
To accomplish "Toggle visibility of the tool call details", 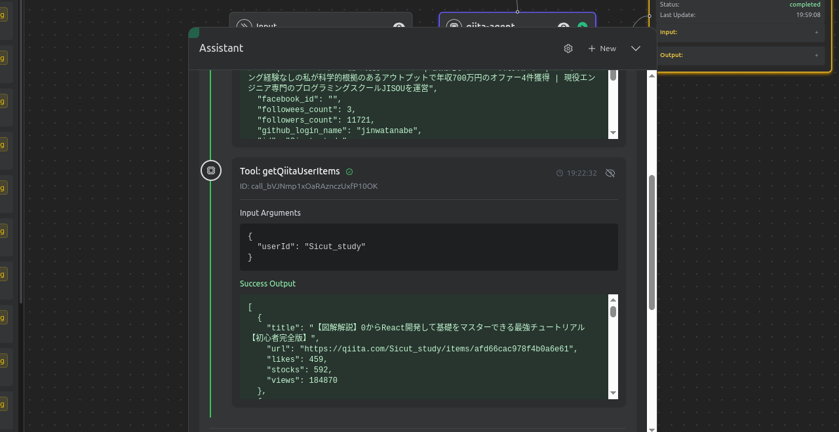I will pyautogui.click(x=610, y=172).
